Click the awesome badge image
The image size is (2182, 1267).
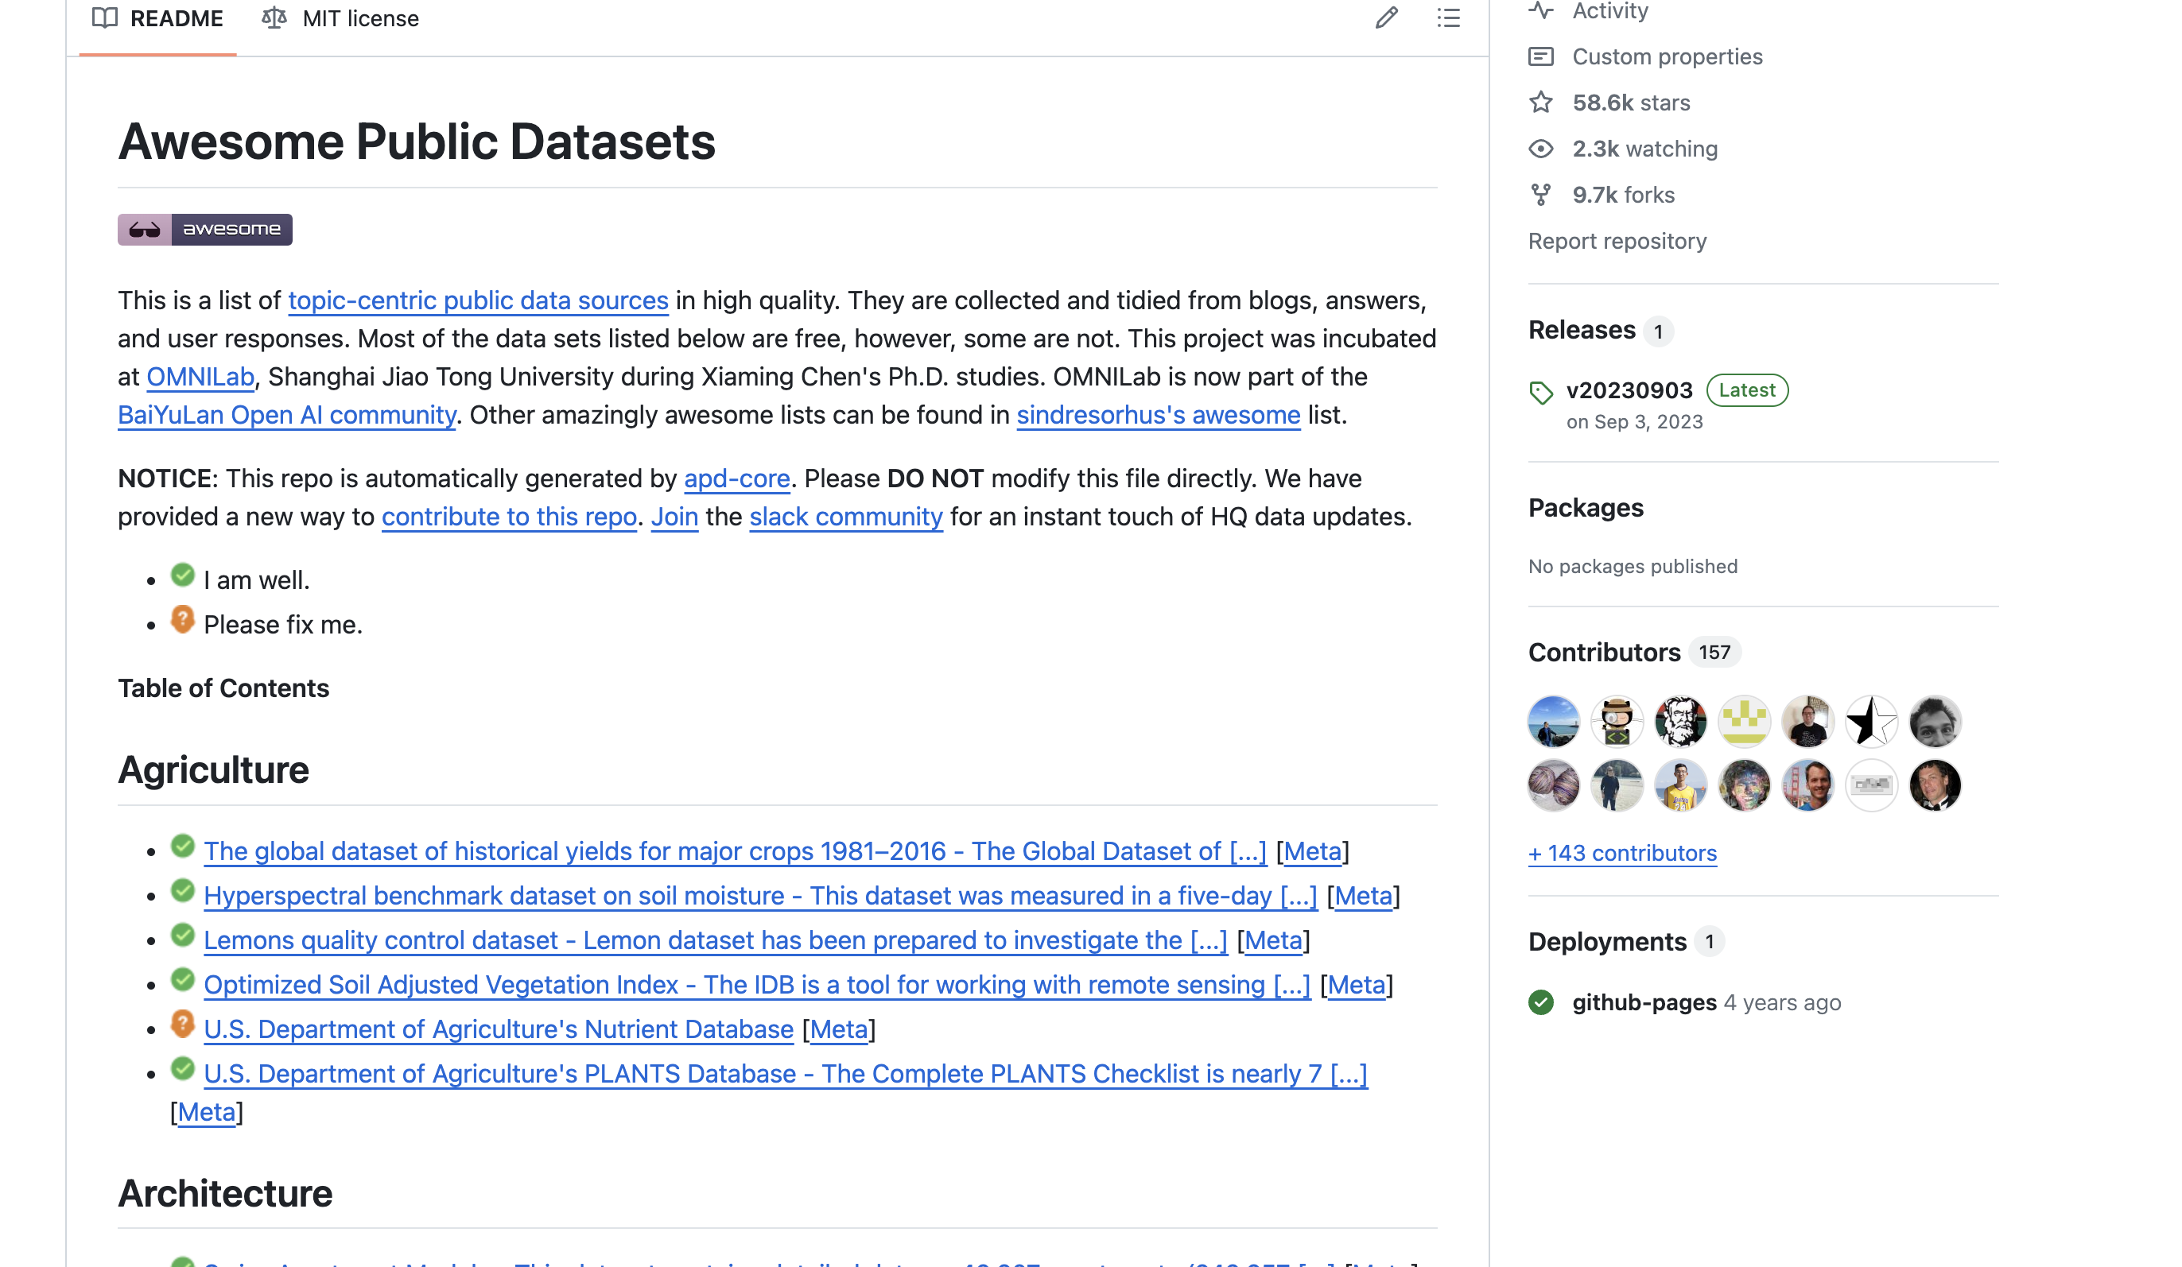pos(205,230)
